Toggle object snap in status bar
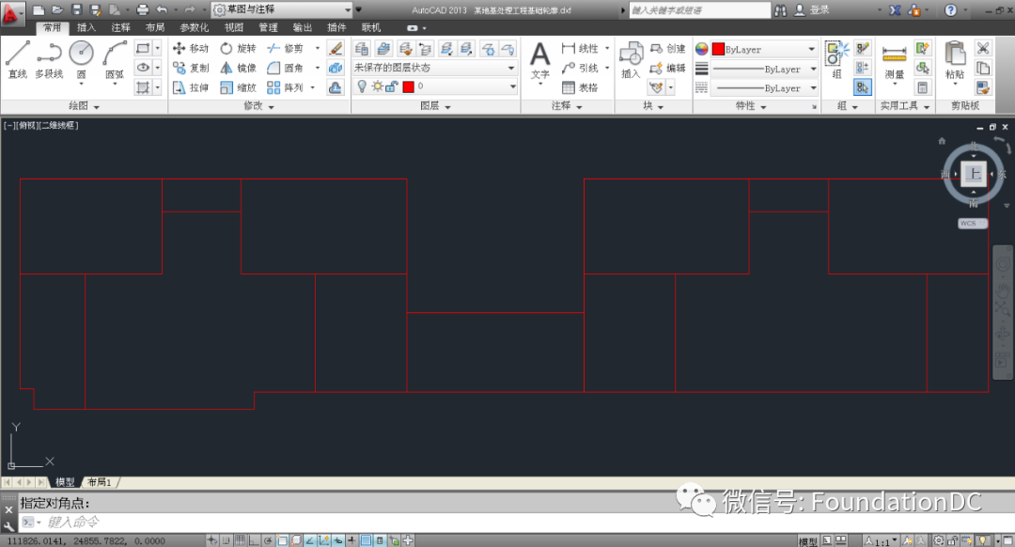Viewport: 1015px width, 547px height. click(282, 540)
